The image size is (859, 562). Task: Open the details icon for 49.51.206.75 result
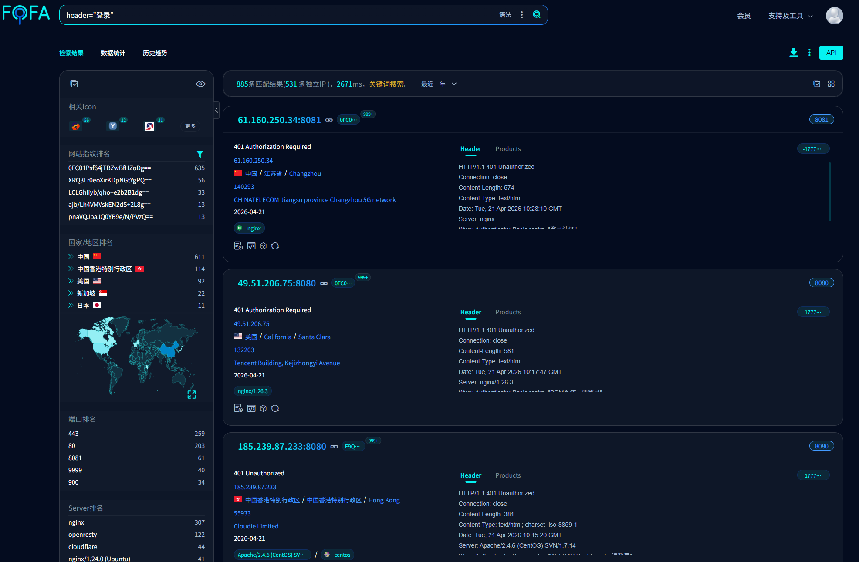pos(238,408)
